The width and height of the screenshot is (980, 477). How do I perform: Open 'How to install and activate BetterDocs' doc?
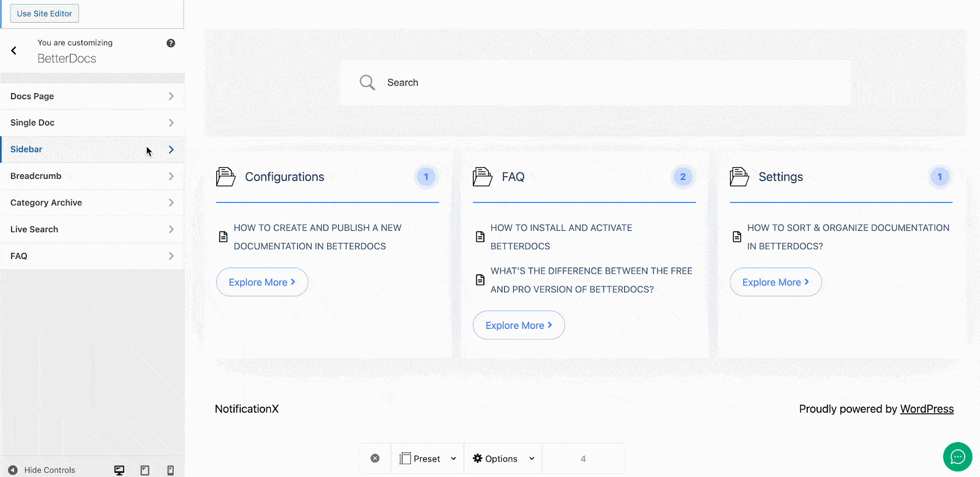(x=561, y=237)
